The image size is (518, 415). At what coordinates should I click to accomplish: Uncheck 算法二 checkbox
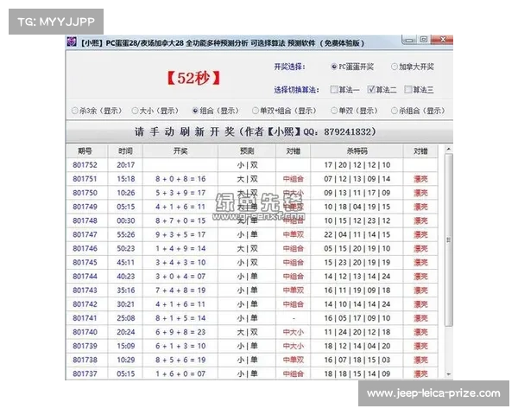pos(382,90)
